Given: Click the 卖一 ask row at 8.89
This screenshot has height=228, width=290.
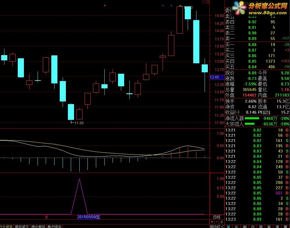Looking at the screenshot, I should (x=257, y=38).
